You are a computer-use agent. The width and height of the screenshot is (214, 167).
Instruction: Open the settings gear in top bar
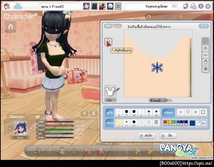click(x=208, y=6)
